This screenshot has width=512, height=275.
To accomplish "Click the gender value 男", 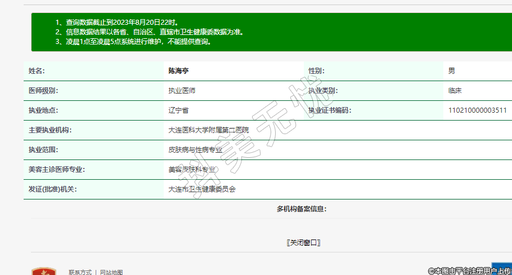I will pos(451,71).
